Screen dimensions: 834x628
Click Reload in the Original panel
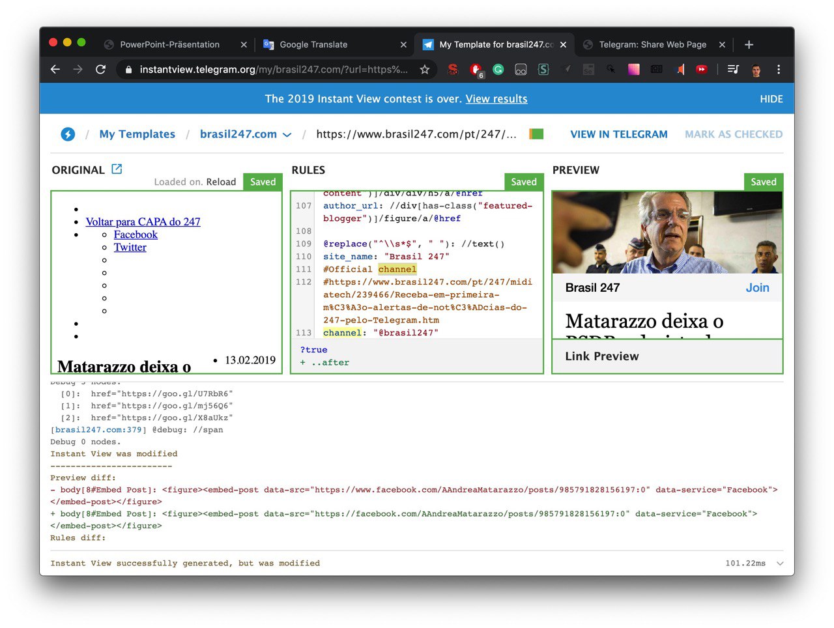[221, 182]
